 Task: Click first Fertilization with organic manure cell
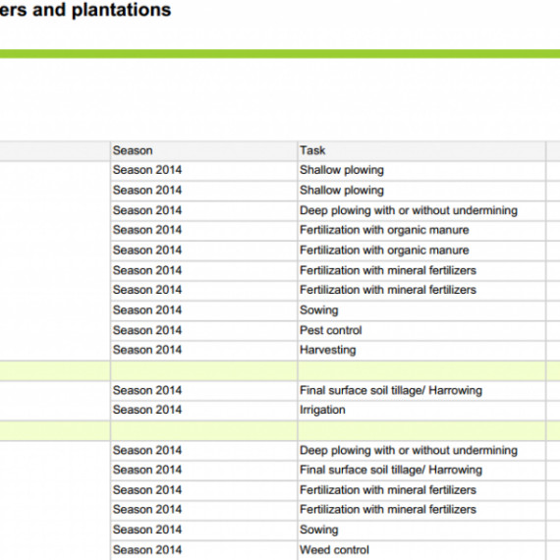point(421,230)
